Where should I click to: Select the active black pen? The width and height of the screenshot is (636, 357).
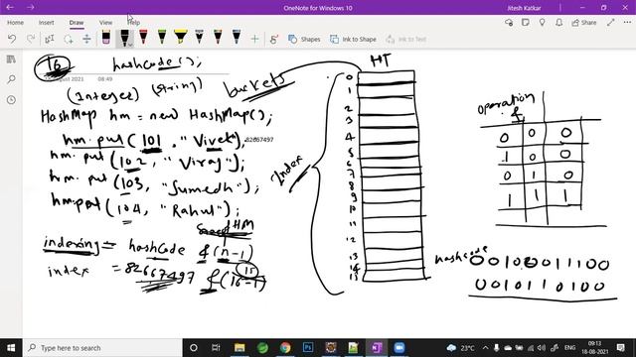pyautogui.click(x=124, y=38)
